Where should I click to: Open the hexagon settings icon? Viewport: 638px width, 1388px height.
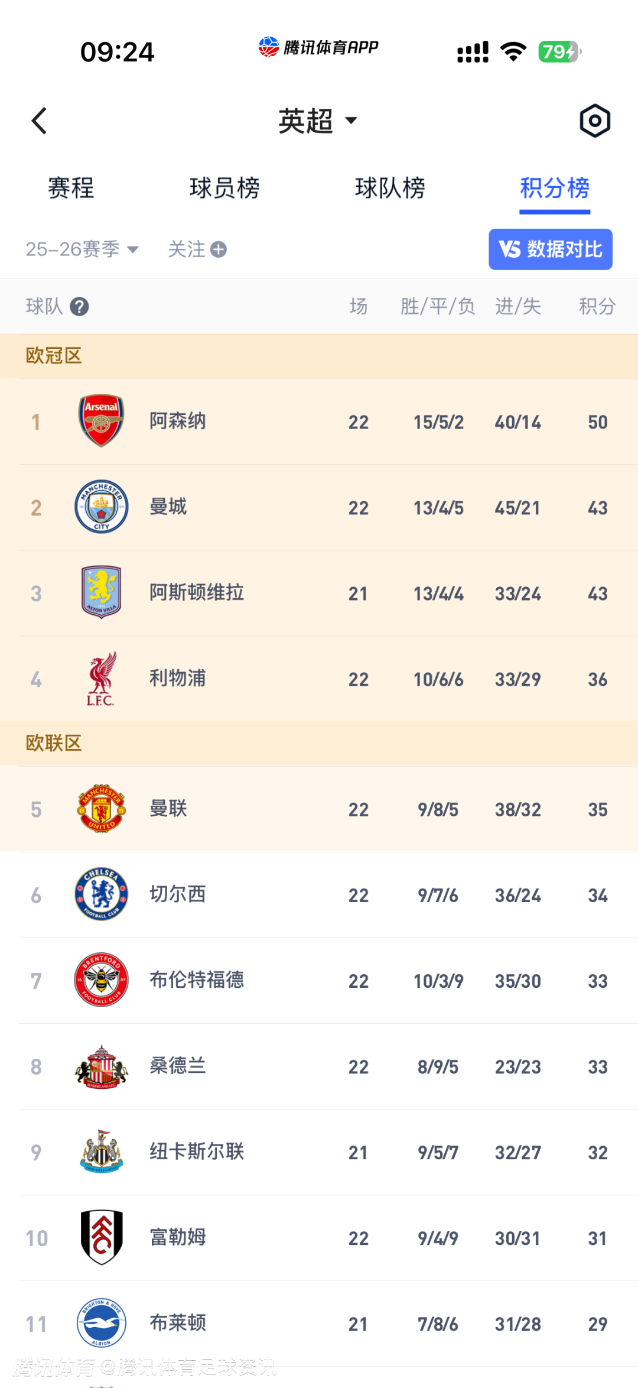pos(594,121)
